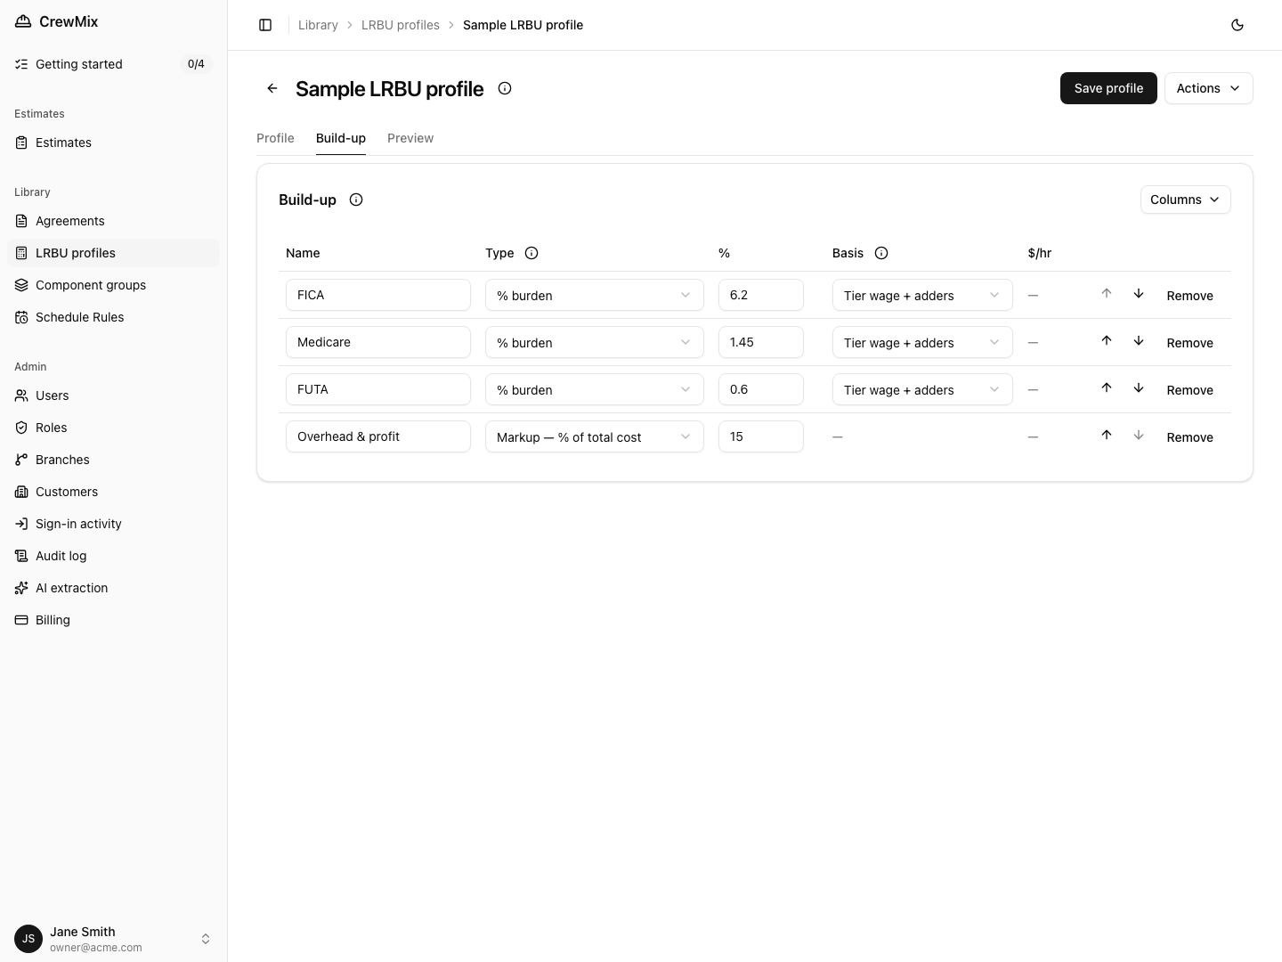
Task: Click the CrewMix logo icon
Action: coord(23,21)
